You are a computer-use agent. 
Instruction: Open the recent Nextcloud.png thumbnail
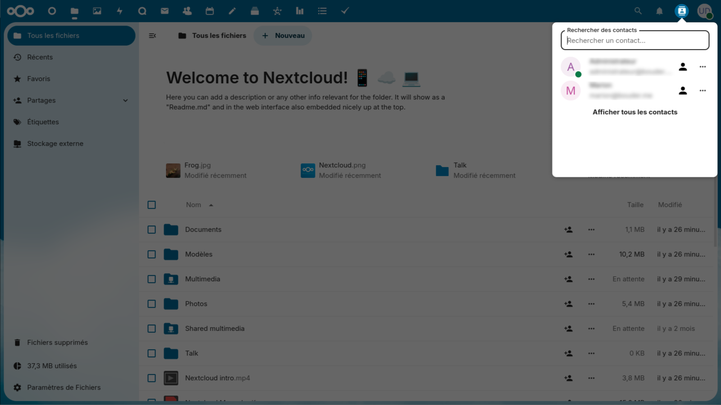[308, 171]
